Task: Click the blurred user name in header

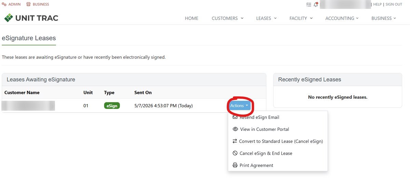Action: point(345,4)
